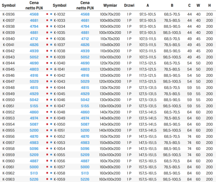Click price 5042 next to K-0950

(34, 100)
